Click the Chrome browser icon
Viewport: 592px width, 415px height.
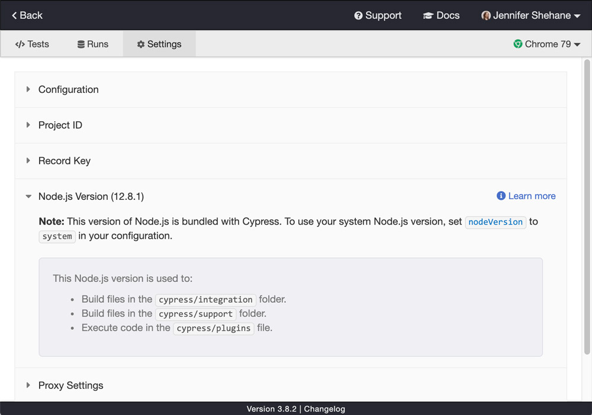tap(520, 44)
